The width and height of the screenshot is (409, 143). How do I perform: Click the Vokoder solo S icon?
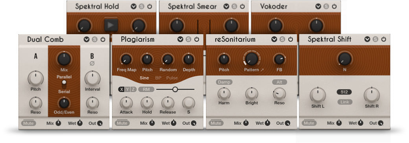coord(326,7)
